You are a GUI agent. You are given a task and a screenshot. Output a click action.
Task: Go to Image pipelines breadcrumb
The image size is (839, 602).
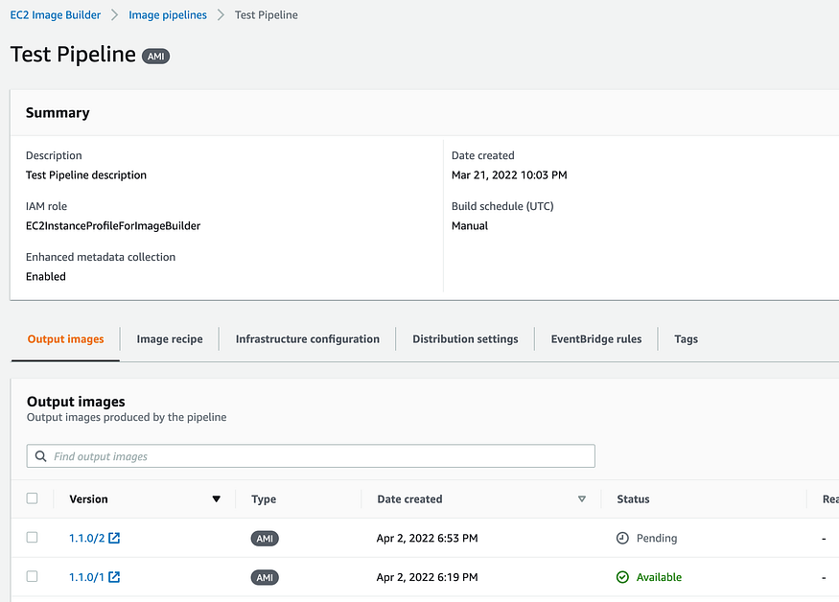click(x=168, y=15)
